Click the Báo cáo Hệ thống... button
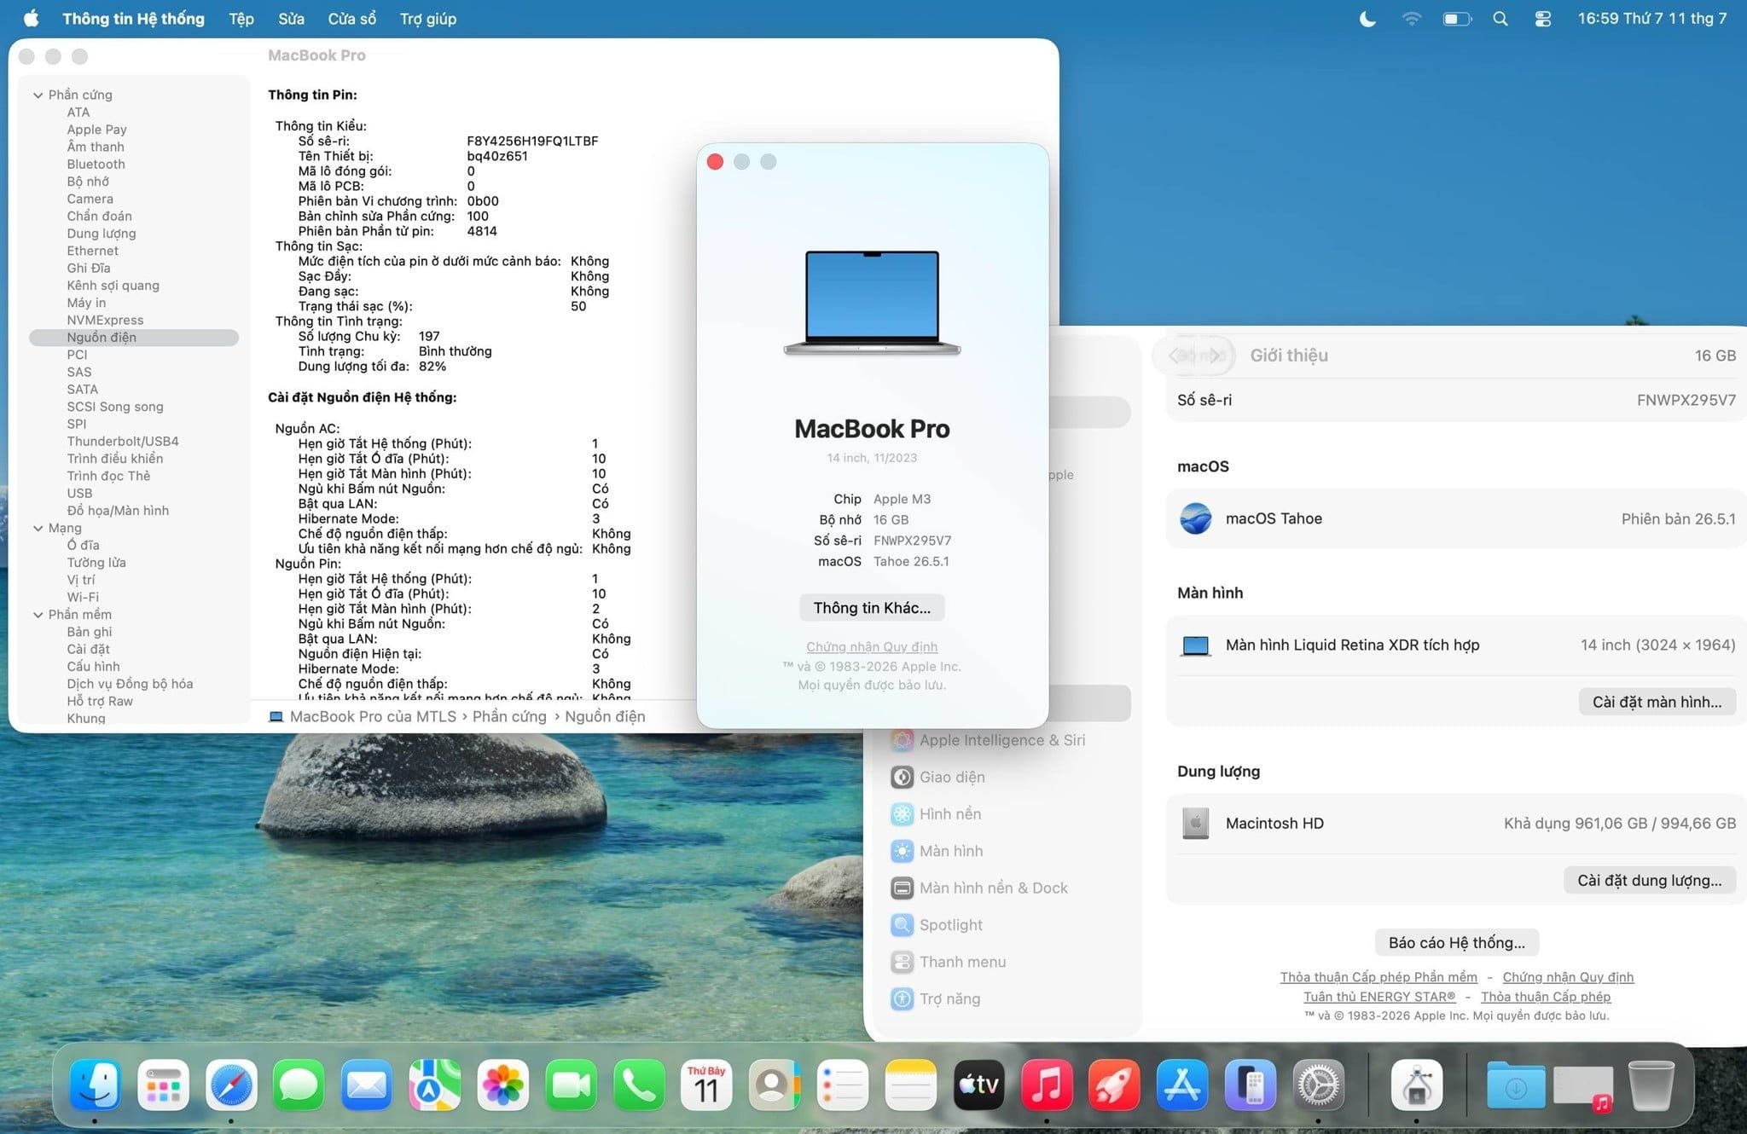This screenshot has width=1747, height=1134. point(1456,942)
